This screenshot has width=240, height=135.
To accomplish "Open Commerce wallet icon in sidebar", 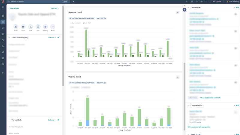I will tap(3, 40).
